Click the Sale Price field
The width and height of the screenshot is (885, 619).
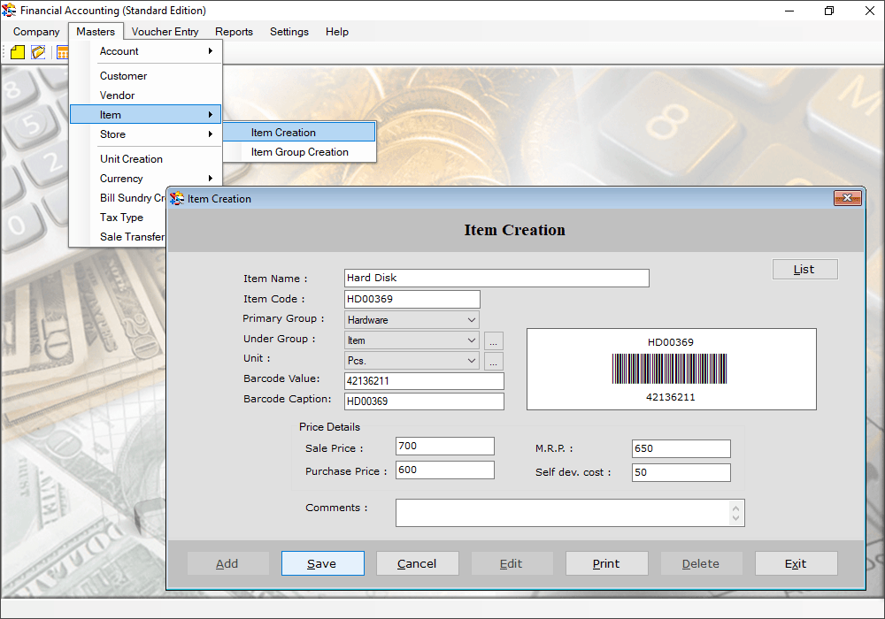[445, 446]
